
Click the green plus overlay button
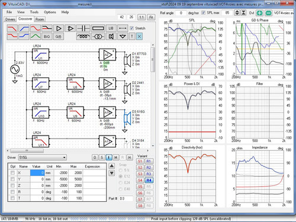point(259,13)
